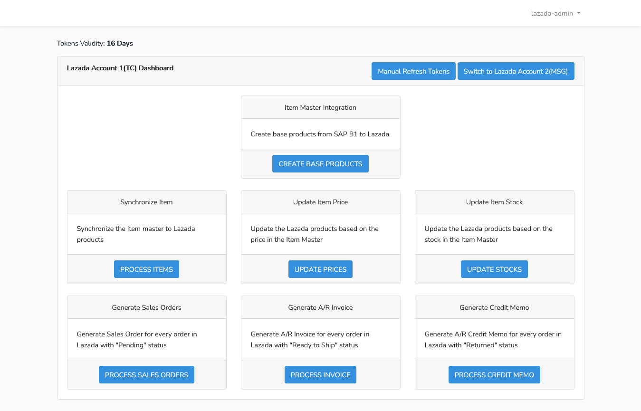Start PROCESS ITEMS synchronization
This screenshot has width=641, height=411.
point(146,269)
